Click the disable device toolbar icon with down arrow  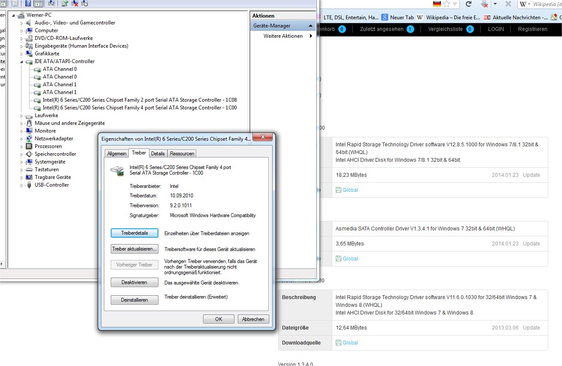point(85,3)
